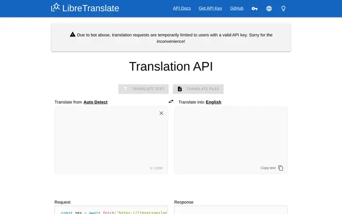Open the API key setting (key icon)
This screenshot has width=342, height=214.
point(254,9)
